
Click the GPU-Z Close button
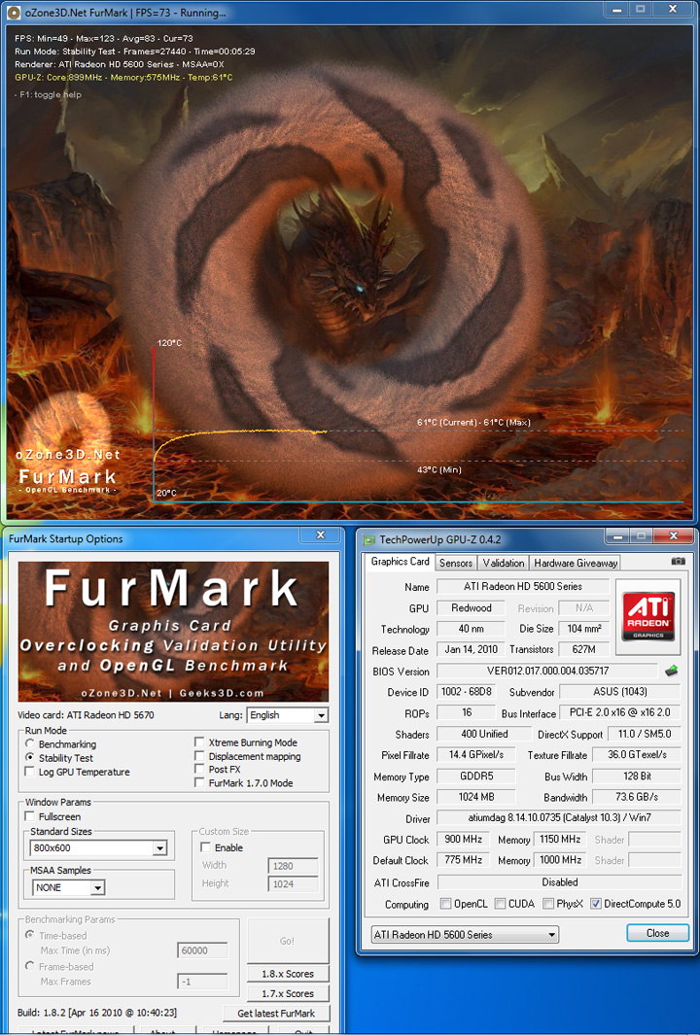coord(658,933)
